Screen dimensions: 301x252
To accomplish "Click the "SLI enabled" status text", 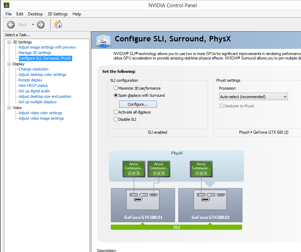I will coord(157,132).
